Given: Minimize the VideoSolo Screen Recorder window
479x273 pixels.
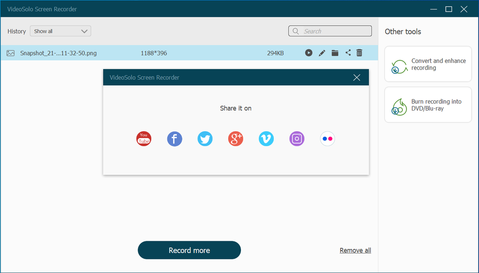Looking at the screenshot, I should point(434,9).
